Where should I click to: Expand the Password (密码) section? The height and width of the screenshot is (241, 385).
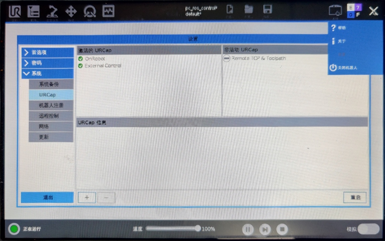coord(48,63)
